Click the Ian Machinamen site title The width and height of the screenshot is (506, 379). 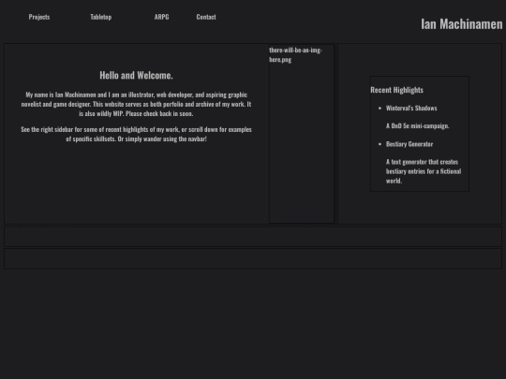461,24
